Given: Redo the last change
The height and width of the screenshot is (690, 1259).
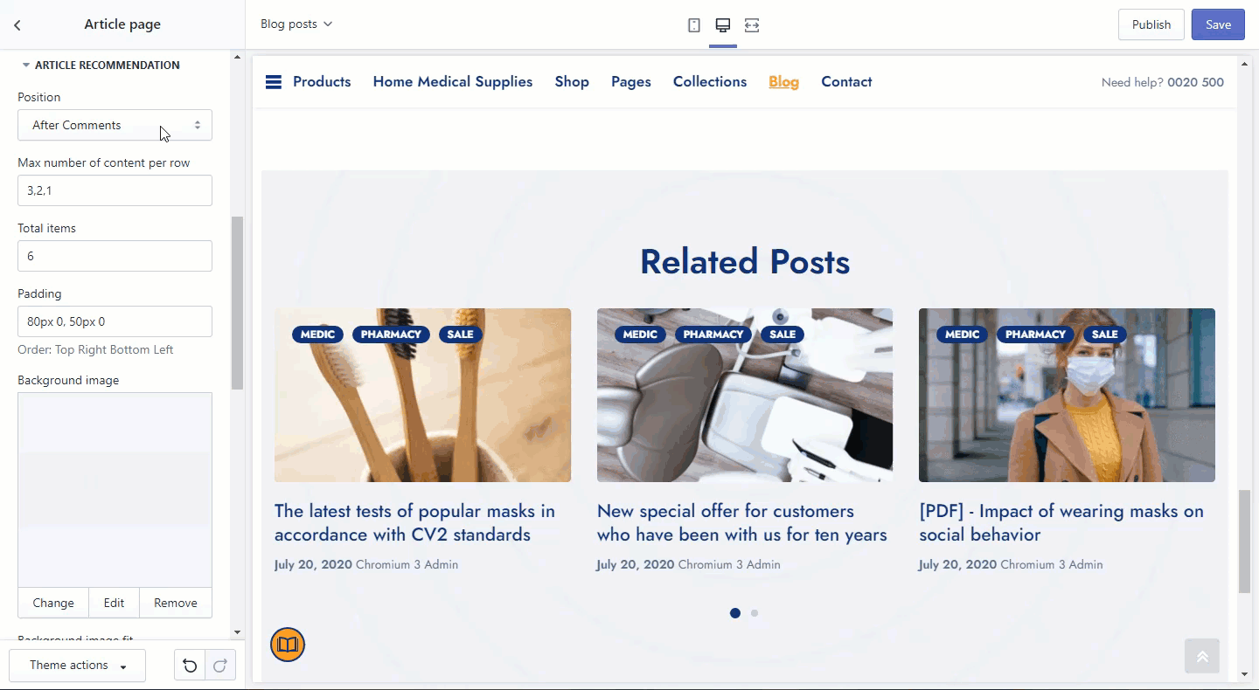Looking at the screenshot, I should click(220, 666).
